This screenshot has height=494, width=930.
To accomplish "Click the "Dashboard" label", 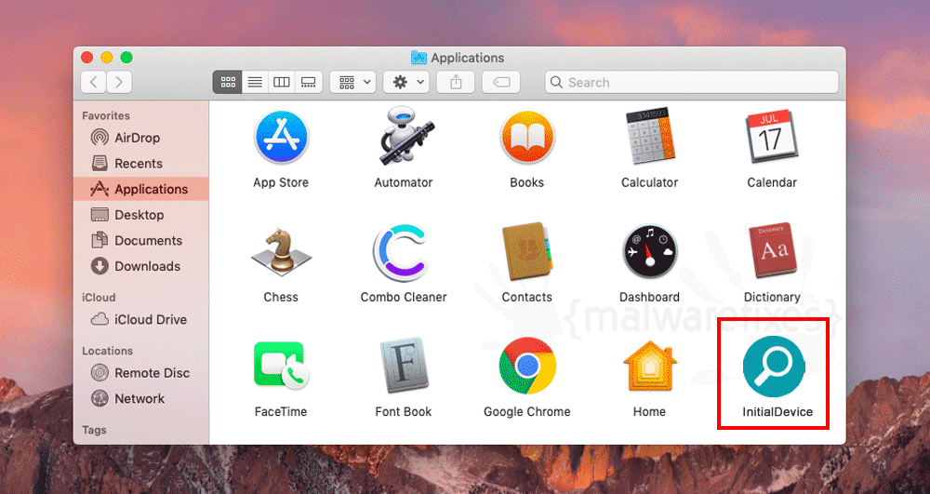I will point(649,297).
